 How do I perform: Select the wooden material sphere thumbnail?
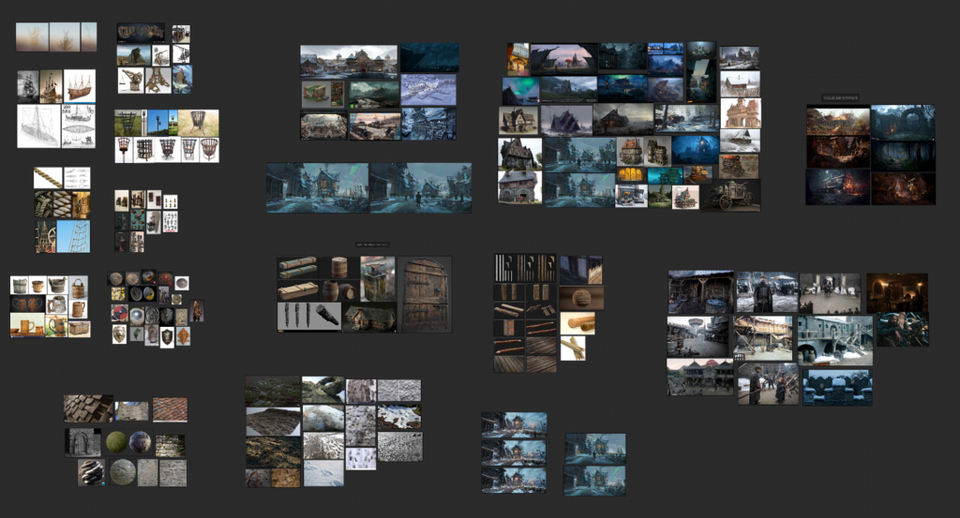[x=581, y=299]
